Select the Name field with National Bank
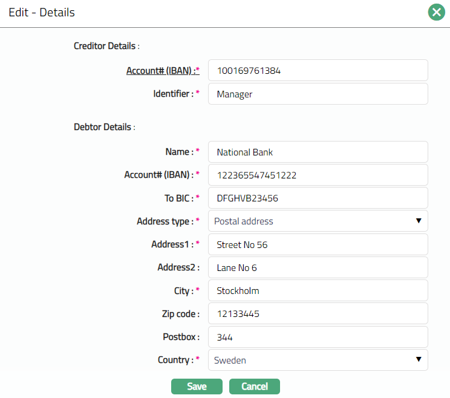This screenshot has height=398, width=450. coord(318,152)
